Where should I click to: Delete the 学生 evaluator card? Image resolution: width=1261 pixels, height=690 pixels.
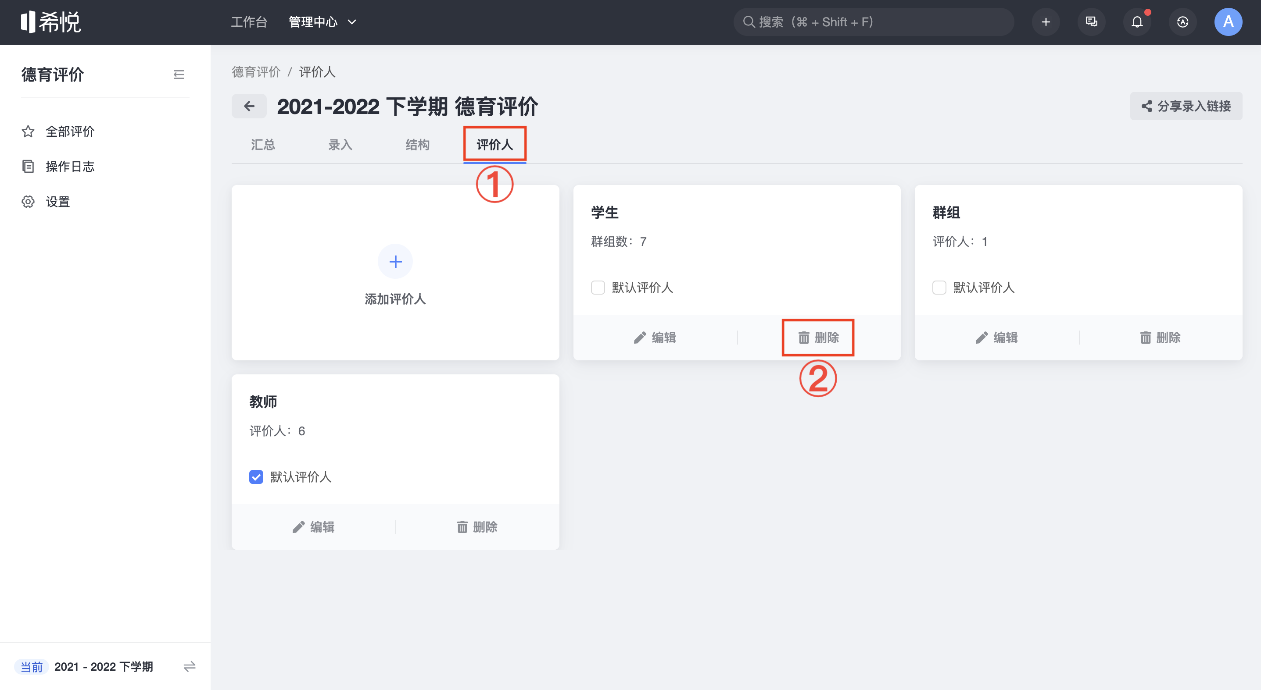pos(818,338)
